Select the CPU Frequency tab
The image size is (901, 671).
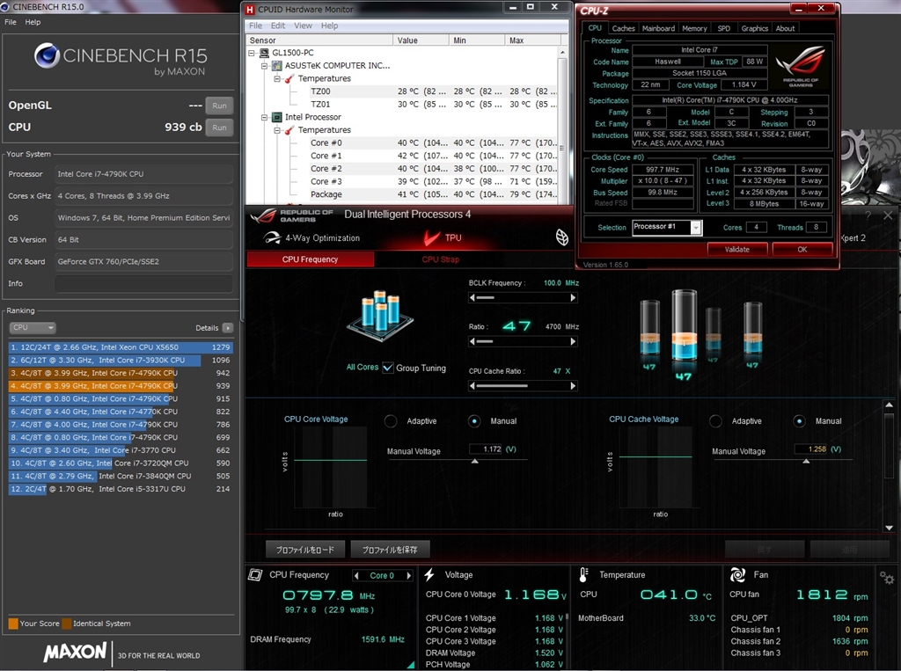tap(311, 259)
